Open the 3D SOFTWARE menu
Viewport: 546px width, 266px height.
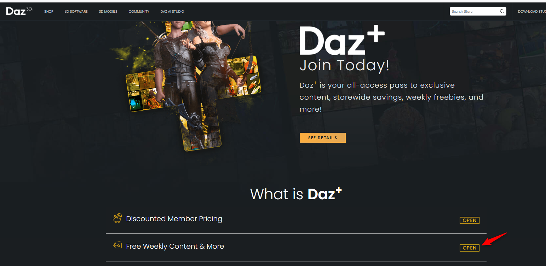pos(76,12)
